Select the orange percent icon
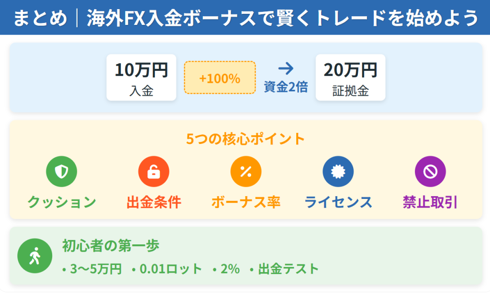The width and height of the screenshot is (490, 297). click(245, 171)
